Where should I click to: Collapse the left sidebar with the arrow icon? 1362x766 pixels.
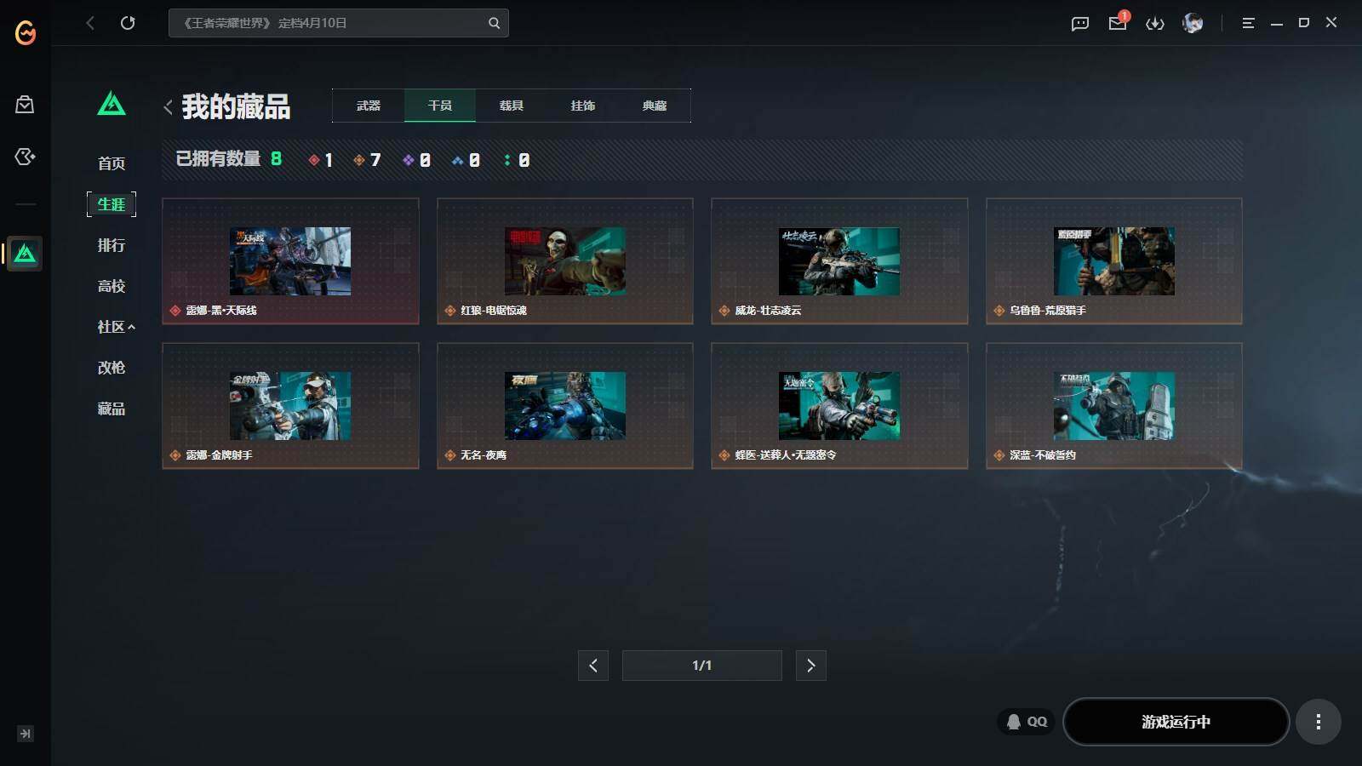(26, 734)
